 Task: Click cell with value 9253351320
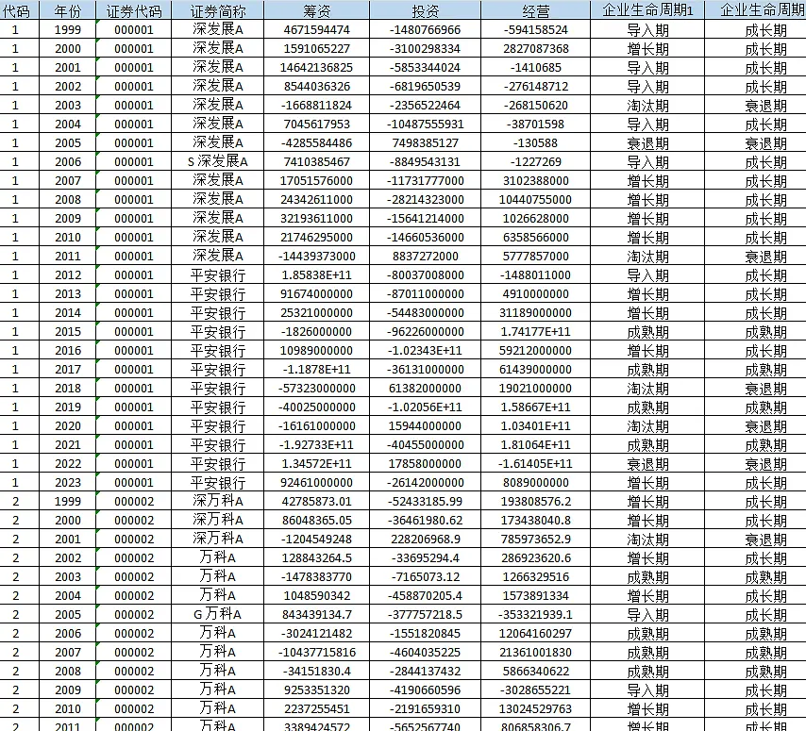tap(317, 689)
